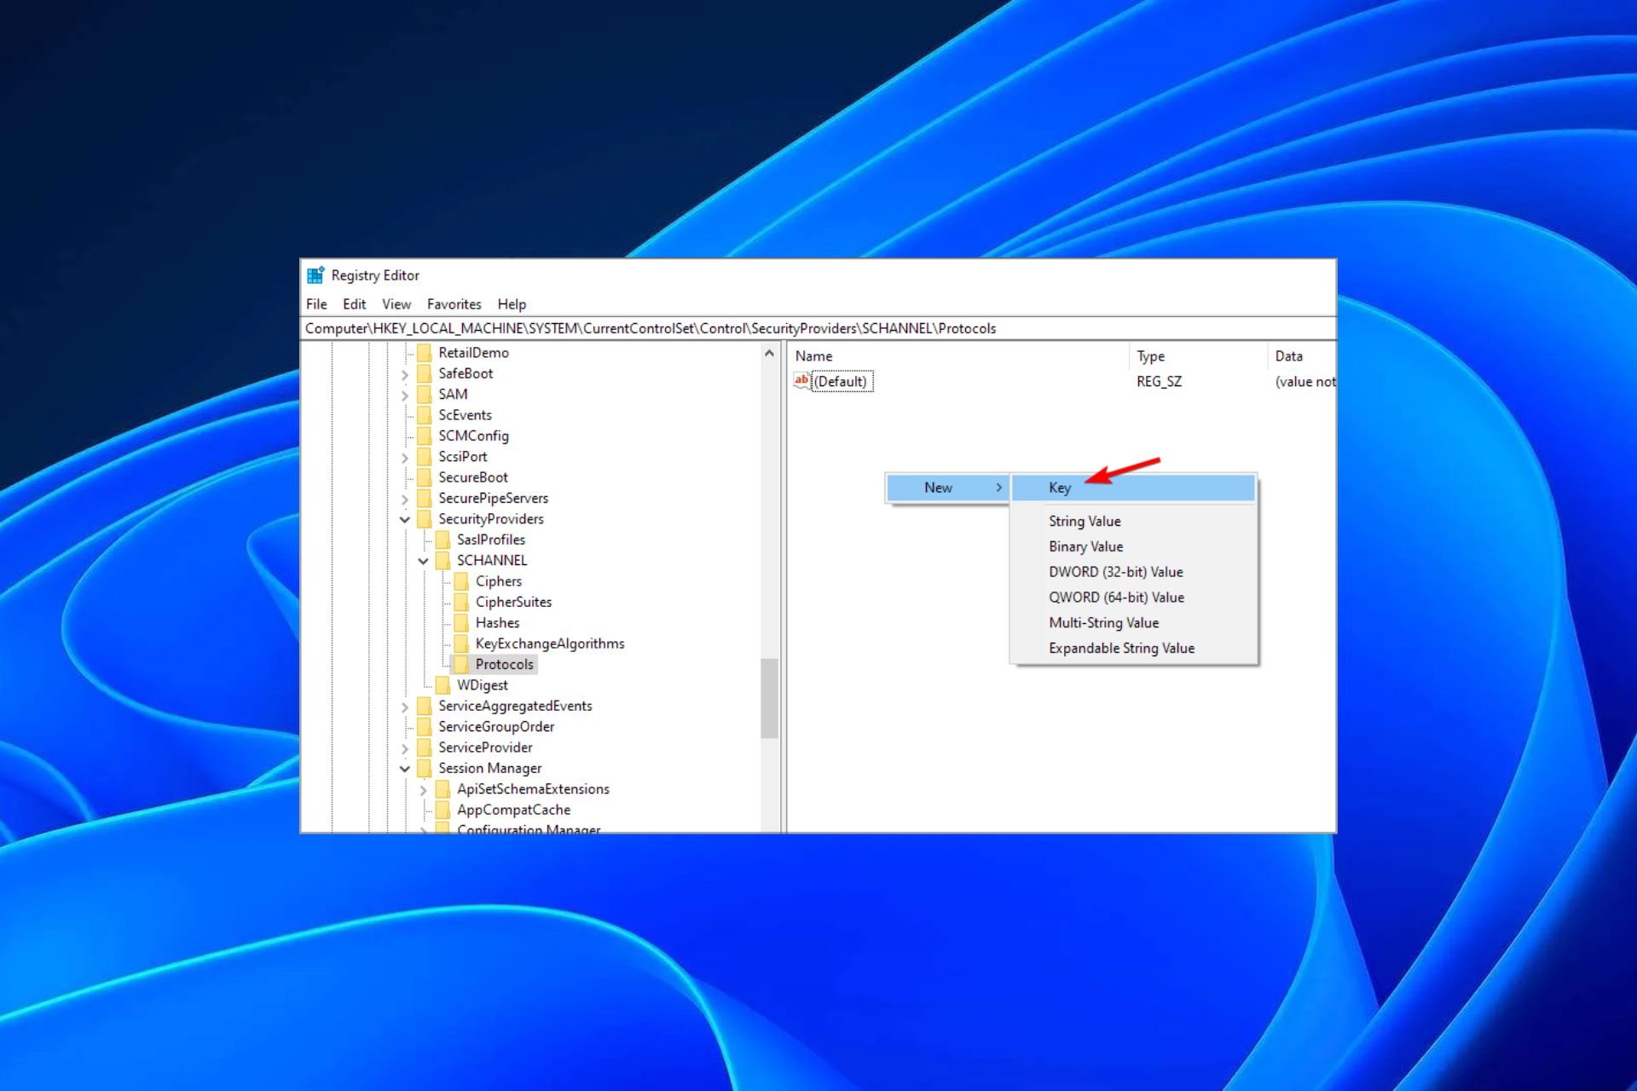Click the ServiceAggregatedEvents folder icon

coord(425,706)
